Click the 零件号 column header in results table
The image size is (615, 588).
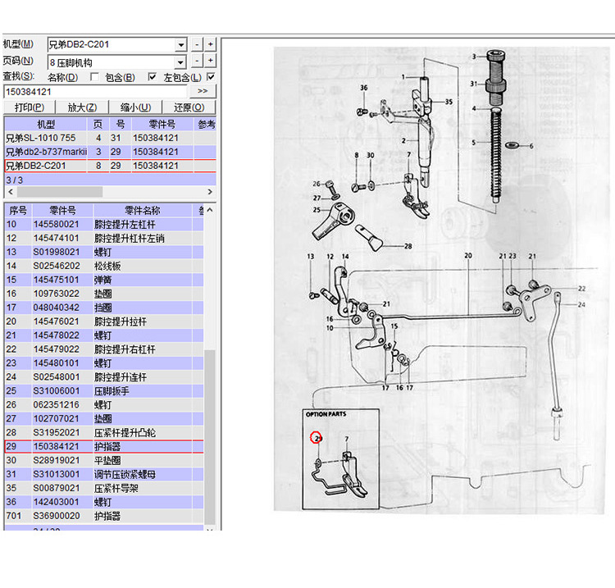tap(162, 125)
